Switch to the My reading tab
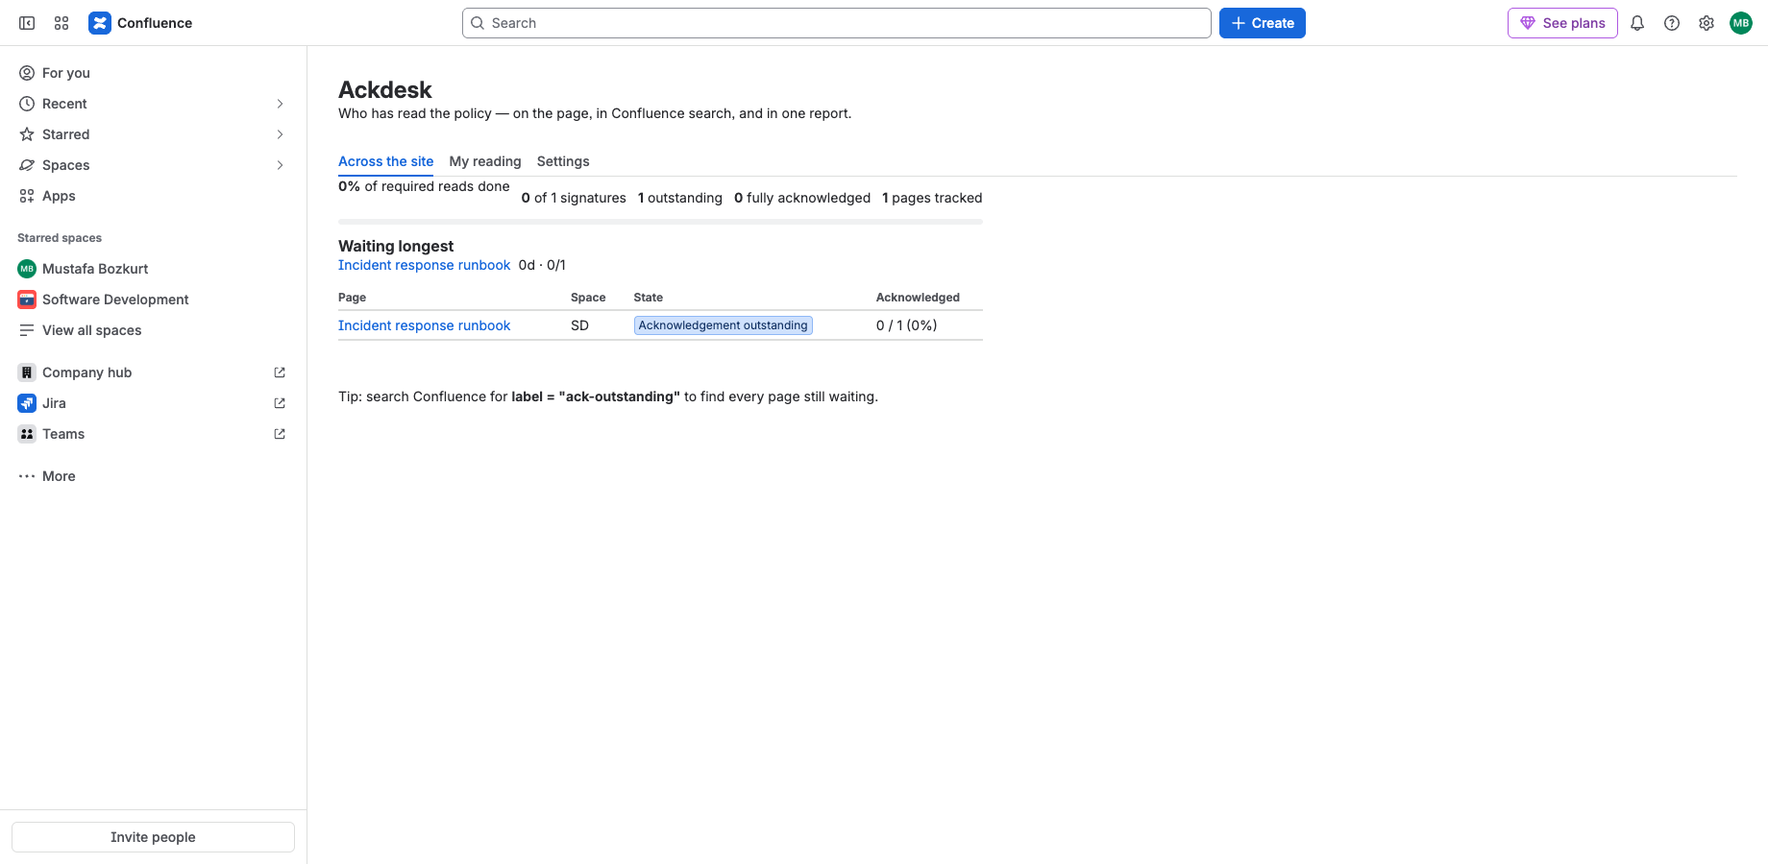Viewport: 1768px width, 864px height. 485,161
